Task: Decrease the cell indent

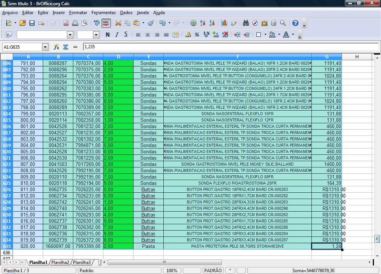Action: pyautogui.click(x=237, y=35)
